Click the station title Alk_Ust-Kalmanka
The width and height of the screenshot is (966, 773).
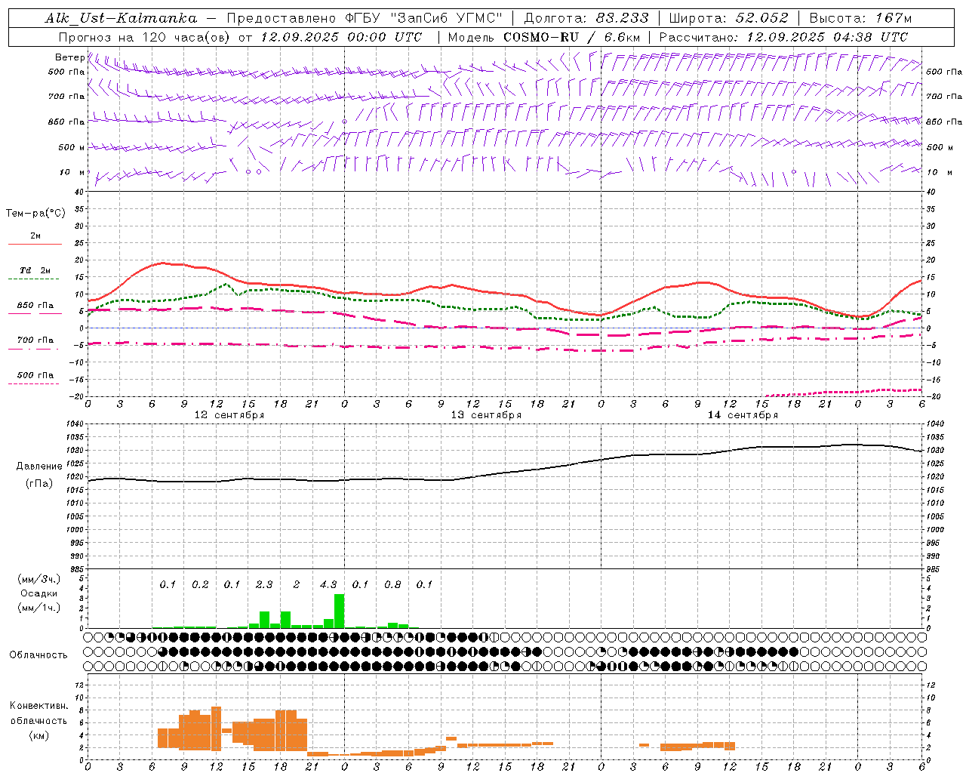pos(121,19)
